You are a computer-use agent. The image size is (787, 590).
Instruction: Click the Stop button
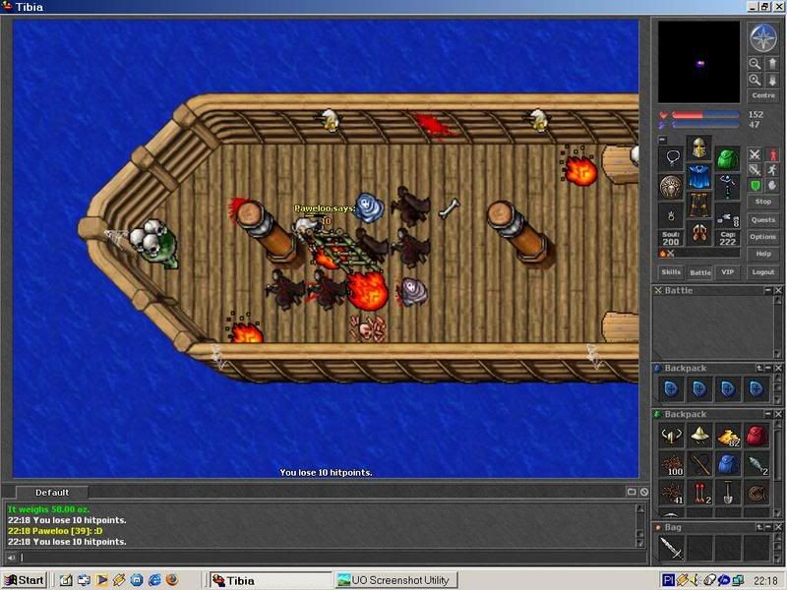763,202
